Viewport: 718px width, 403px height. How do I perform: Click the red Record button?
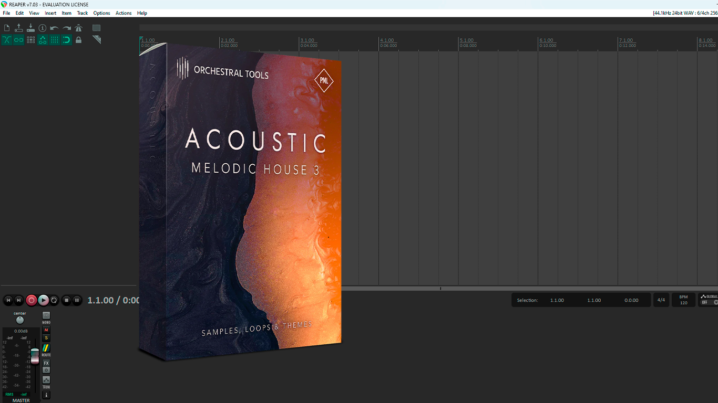point(32,300)
